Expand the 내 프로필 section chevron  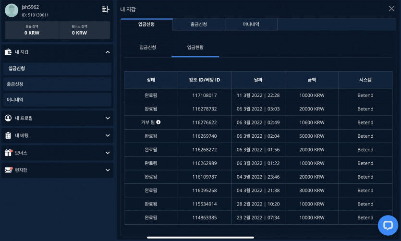(x=108, y=118)
